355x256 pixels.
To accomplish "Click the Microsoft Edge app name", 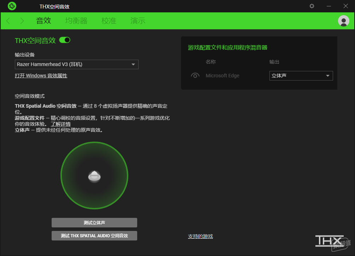I will pos(222,76).
